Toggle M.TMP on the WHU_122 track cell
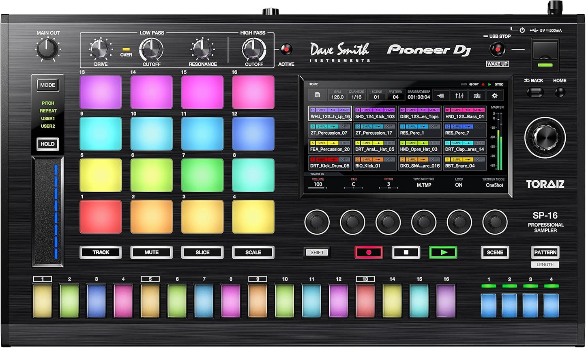This screenshot has height=348, width=586. click(x=344, y=110)
